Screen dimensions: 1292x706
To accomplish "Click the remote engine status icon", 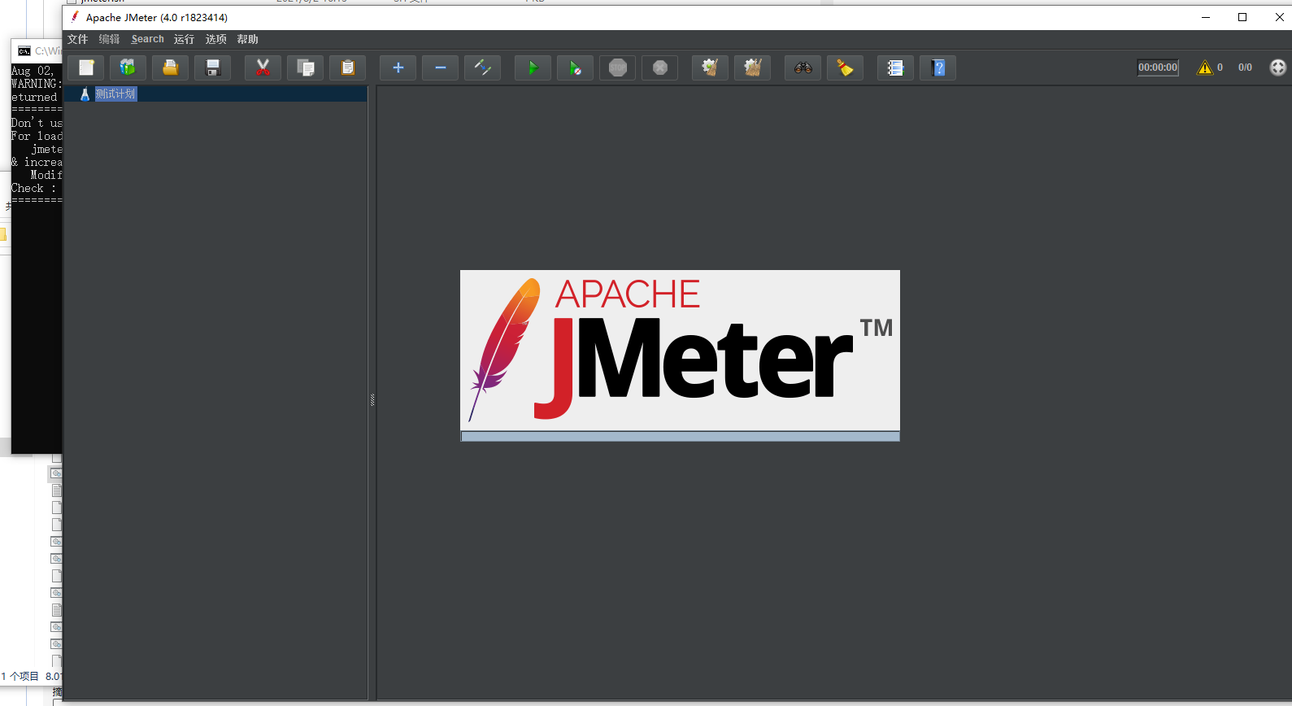I will [x=1278, y=68].
